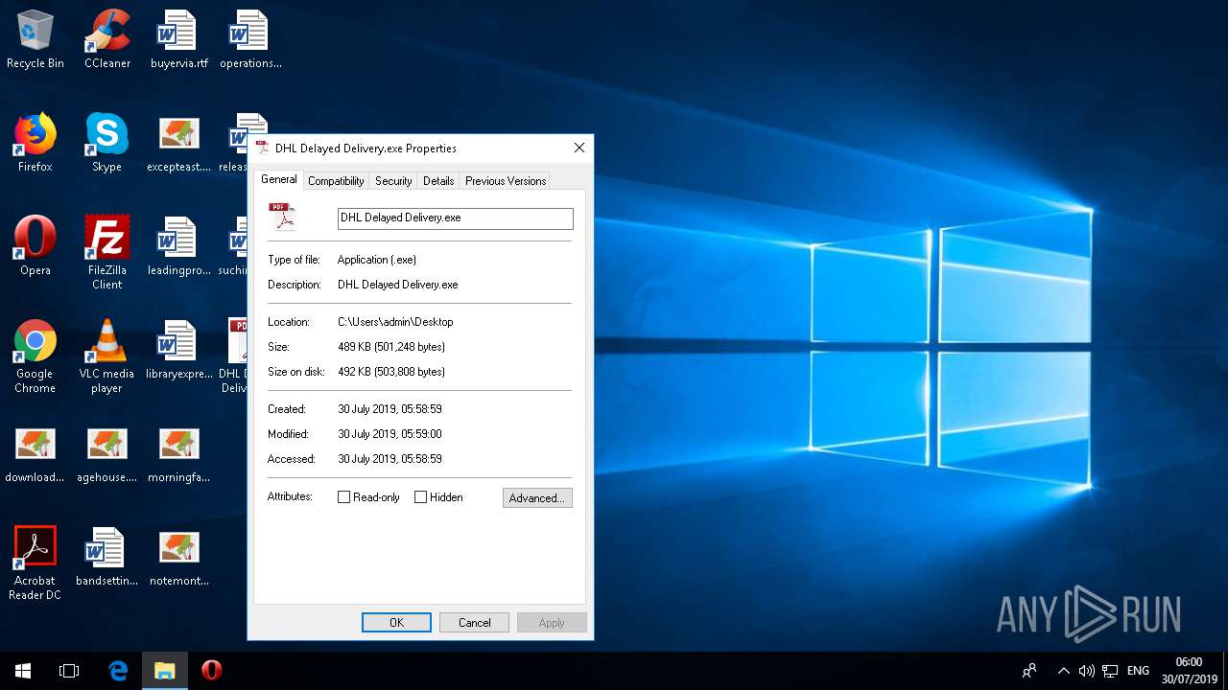Switch to the Security tab
This screenshot has height=690, width=1228.
pos(393,180)
